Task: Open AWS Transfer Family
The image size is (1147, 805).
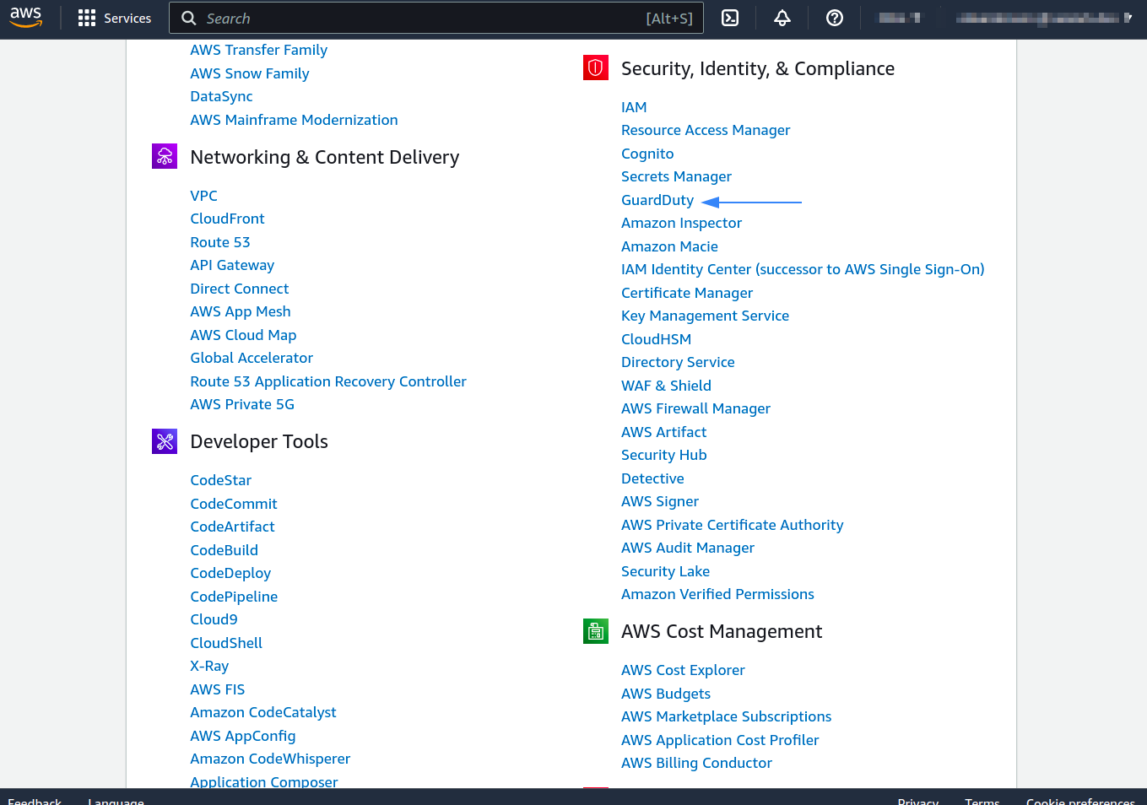Action: tap(258, 50)
